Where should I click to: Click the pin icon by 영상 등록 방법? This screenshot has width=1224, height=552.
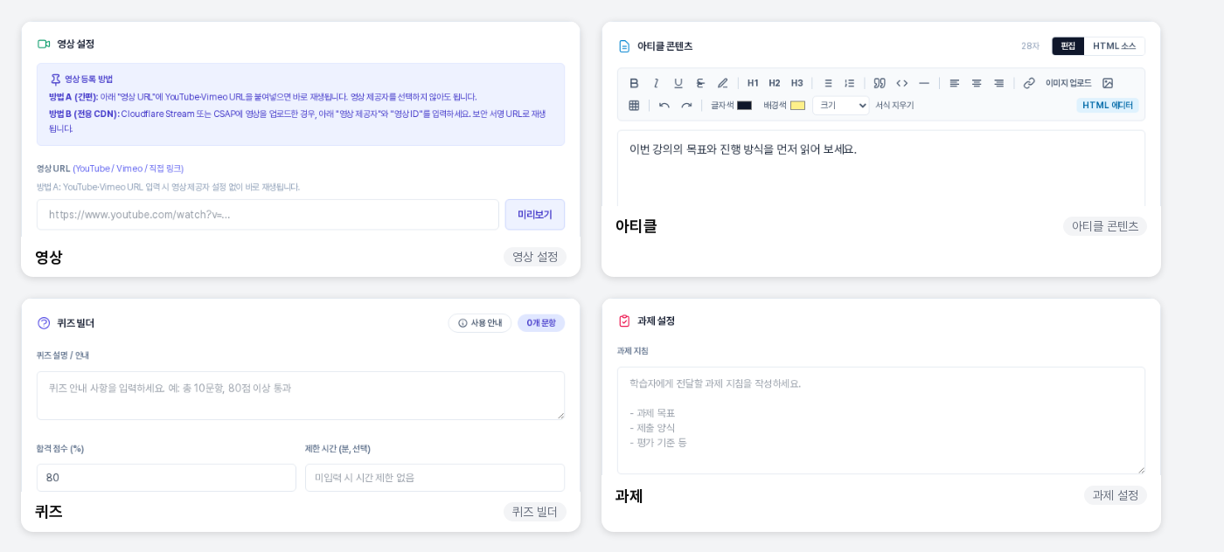click(x=55, y=79)
